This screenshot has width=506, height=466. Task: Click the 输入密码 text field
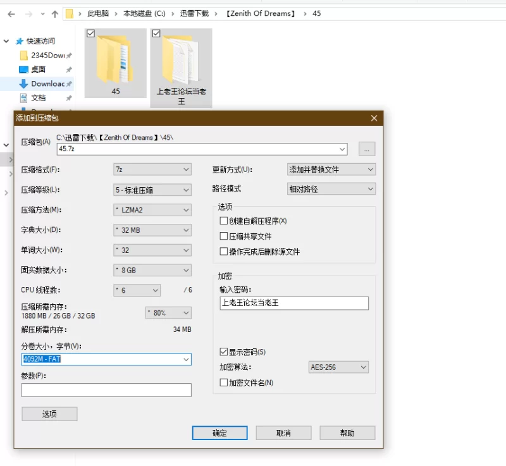293,303
